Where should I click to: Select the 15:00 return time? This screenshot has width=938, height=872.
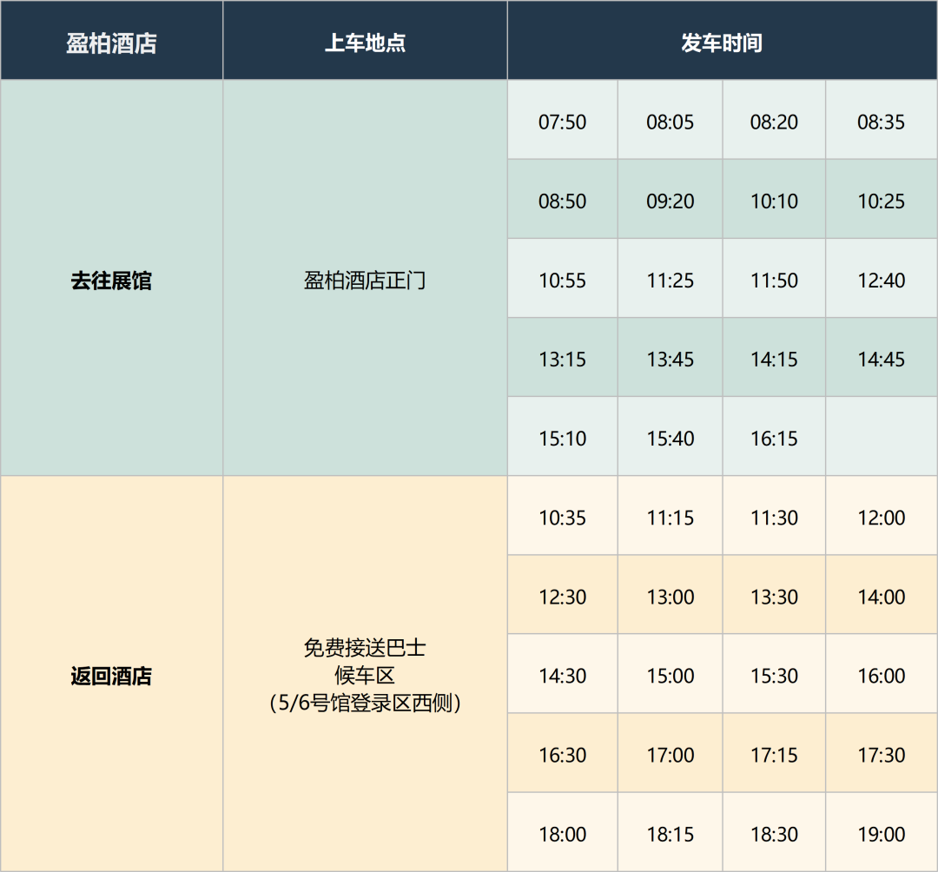[670, 673]
